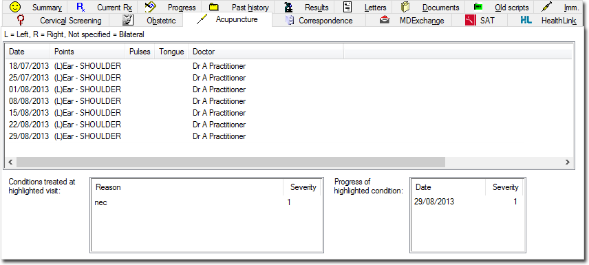Click the red Cervical Screening symbol icon

[21, 19]
